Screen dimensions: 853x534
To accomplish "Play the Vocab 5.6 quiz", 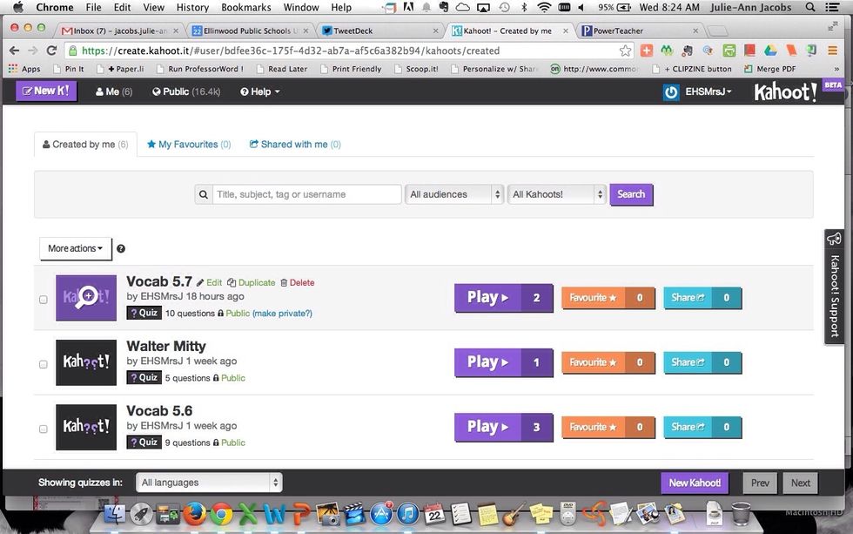I will [x=504, y=428].
